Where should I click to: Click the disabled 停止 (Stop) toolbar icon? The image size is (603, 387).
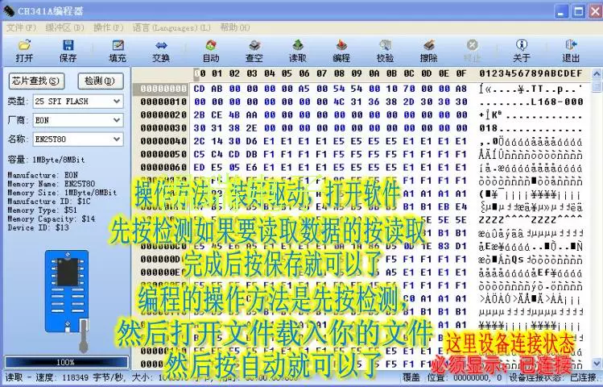tap(473, 51)
